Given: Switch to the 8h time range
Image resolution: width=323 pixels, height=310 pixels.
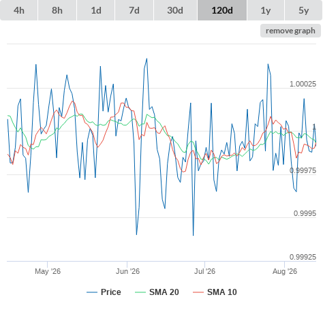Looking at the screenshot, I should (x=57, y=10).
